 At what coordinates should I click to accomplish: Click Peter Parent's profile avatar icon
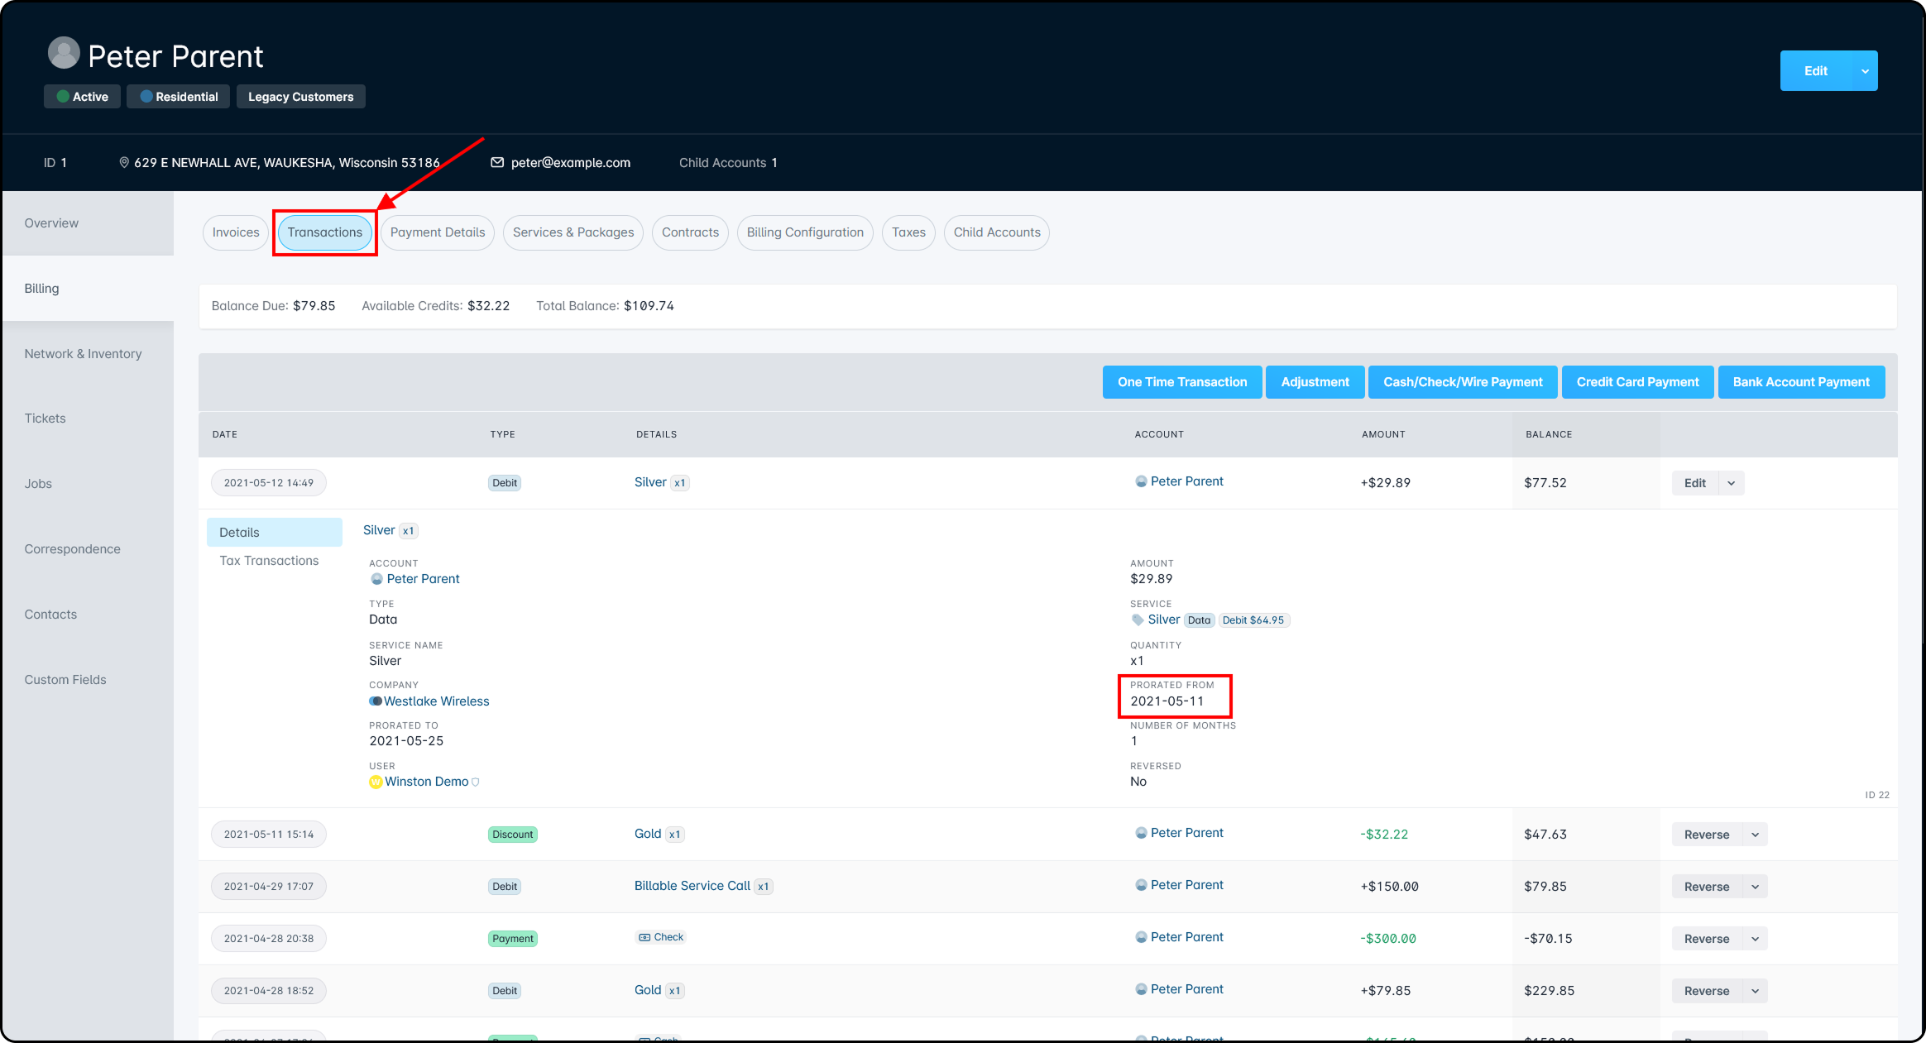coord(64,53)
